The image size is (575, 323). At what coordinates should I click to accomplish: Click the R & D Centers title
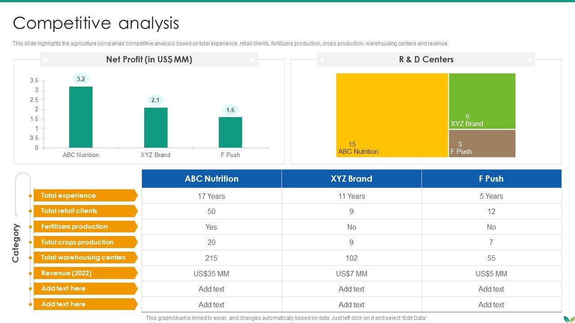coord(426,59)
